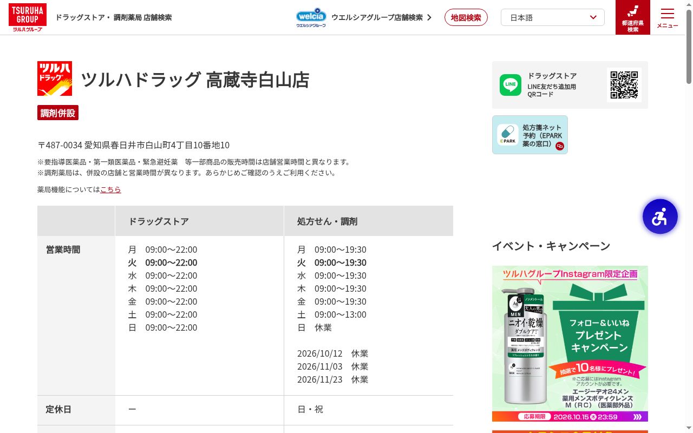Click the 土 09:00〜13:00 pharmacy hours

[332, 314]
